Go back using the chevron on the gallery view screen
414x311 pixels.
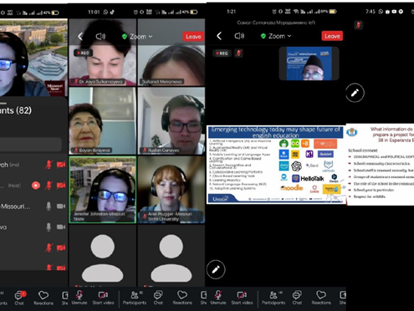(x=80, y=36)
